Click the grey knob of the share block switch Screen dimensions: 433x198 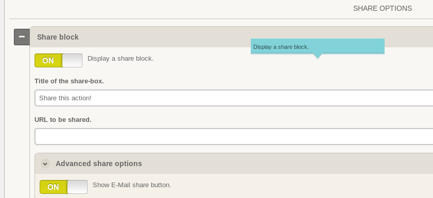tap(72, 60)
